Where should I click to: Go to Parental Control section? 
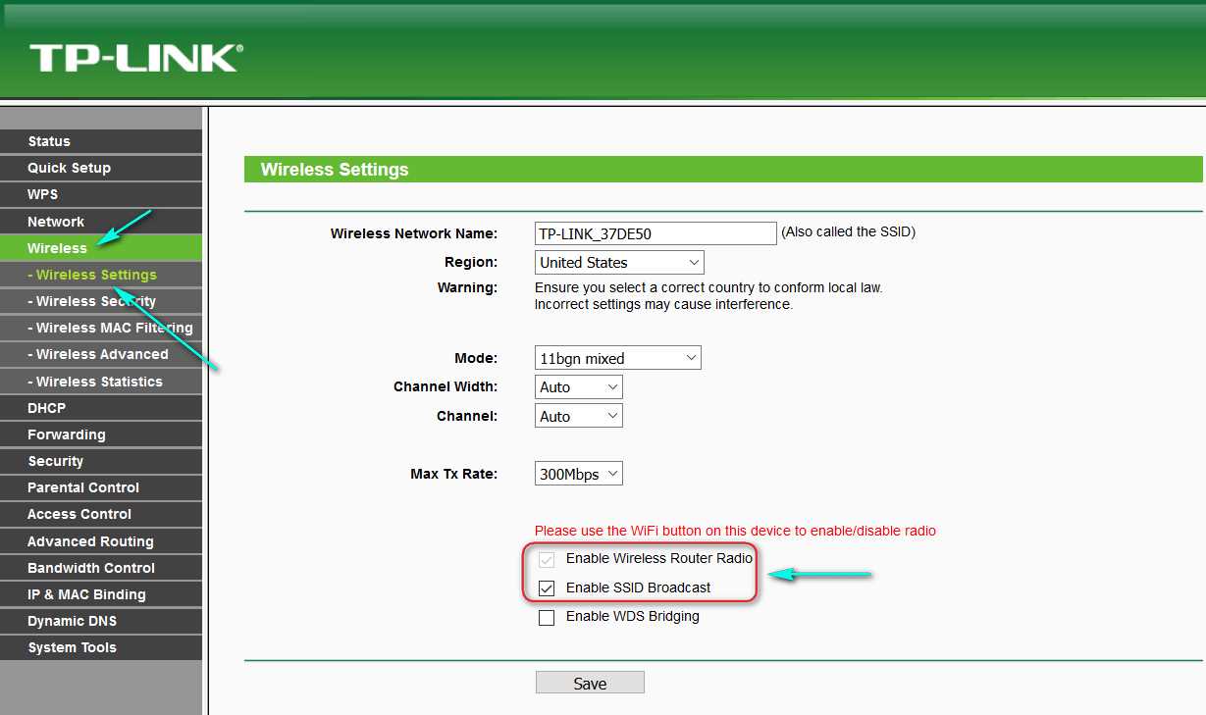[x=101, y=487]
